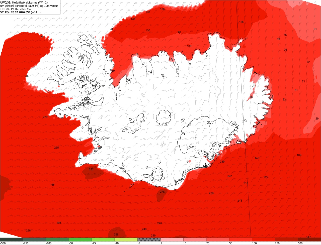Image resolution: width=321 pixels, height=245 pixels.
Task: Click the green swatch between -50 and -25
Action: (x=80, y=240)
